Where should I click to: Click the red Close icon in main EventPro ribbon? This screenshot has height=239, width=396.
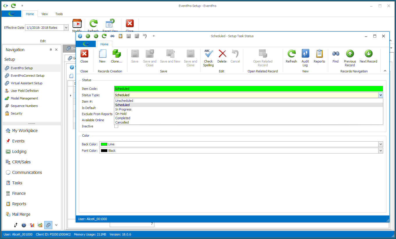pos(130,24)
